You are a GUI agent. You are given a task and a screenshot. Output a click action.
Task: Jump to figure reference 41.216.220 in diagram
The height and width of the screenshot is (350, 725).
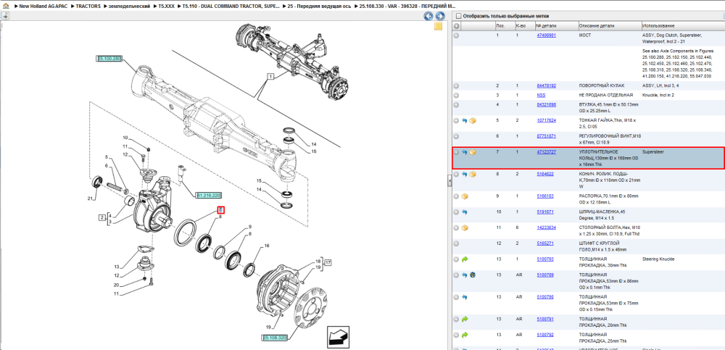[x=209, y=195]
